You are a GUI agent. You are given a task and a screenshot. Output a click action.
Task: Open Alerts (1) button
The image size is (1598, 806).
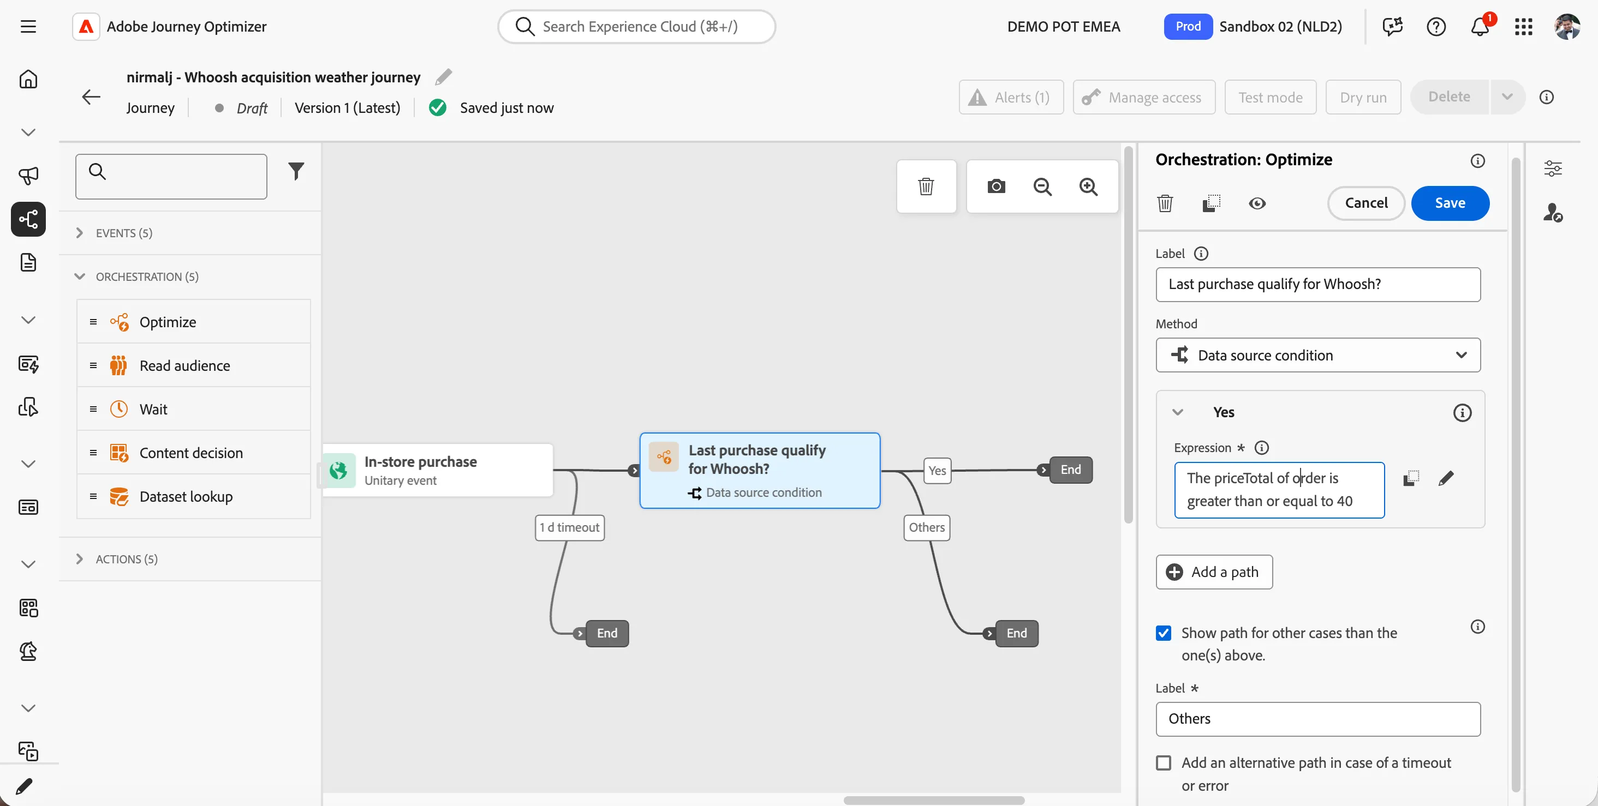click(1011, 97)
